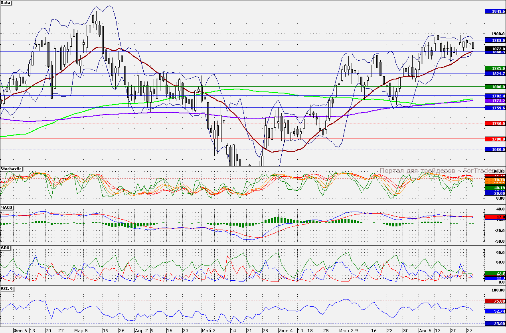This screenshot has width=506, height=333.
Task: Click the MACD panel label
Action: [x=6, y=208]
